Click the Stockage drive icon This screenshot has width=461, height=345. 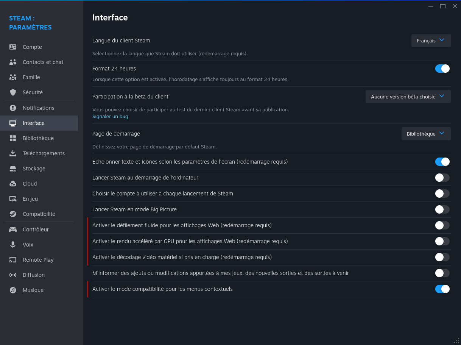13,169
